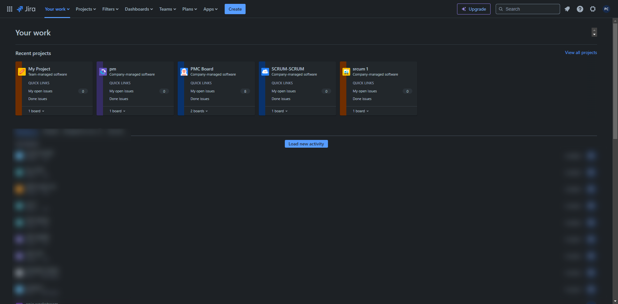Open the Your work menu
The height and width of the screenshot is (304, 618).
click(57, 9)
